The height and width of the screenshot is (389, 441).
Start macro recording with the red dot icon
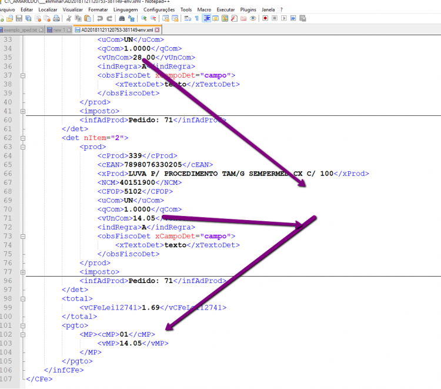point(265,18)
